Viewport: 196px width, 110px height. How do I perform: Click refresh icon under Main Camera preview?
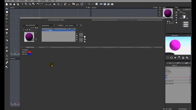[171, 57]
